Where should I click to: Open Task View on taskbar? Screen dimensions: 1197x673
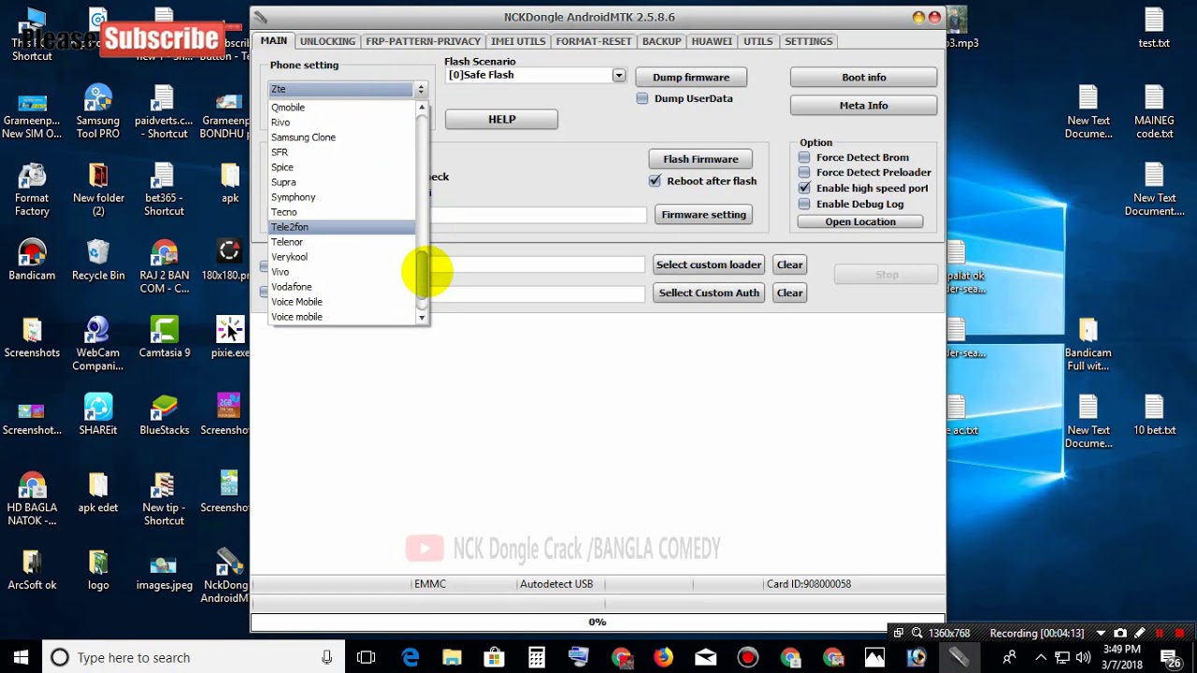tap(366, 657)
